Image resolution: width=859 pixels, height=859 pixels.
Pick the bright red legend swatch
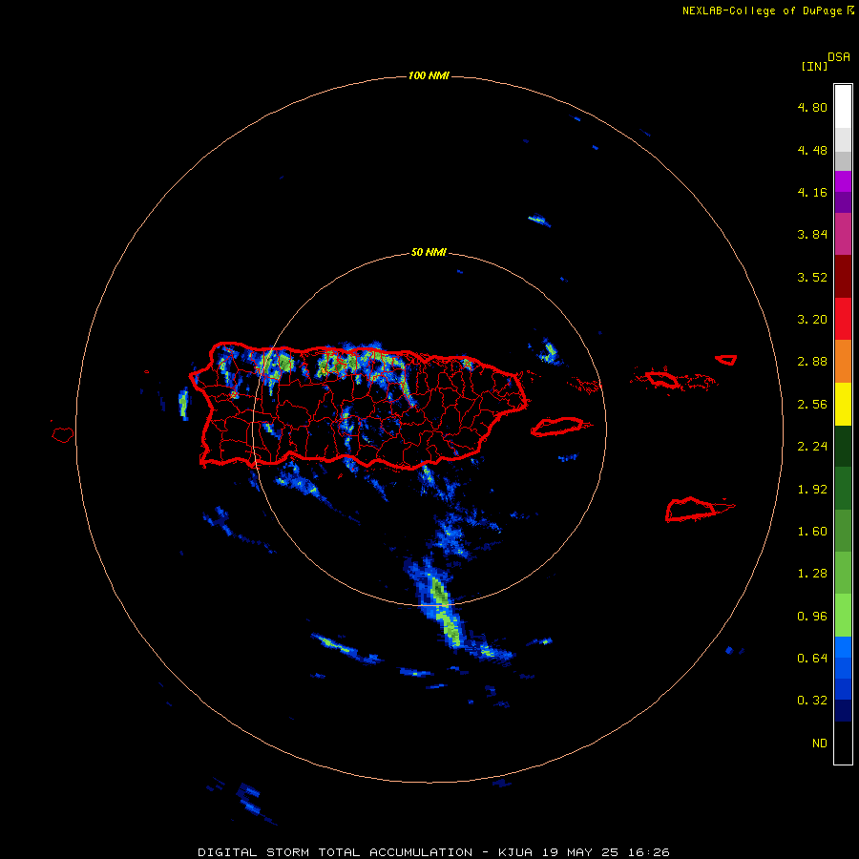(843, 319)
